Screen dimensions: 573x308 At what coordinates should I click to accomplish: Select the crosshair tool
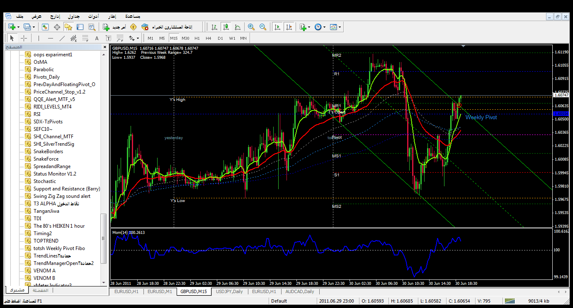point(24,38)
